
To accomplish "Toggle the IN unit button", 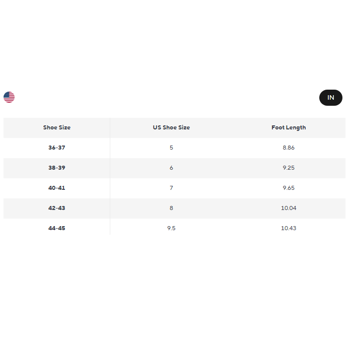I will tap(330, 98).
